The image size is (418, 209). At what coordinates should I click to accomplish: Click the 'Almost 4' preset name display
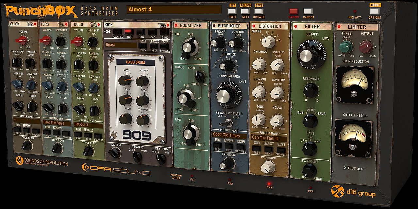(174, 10)
